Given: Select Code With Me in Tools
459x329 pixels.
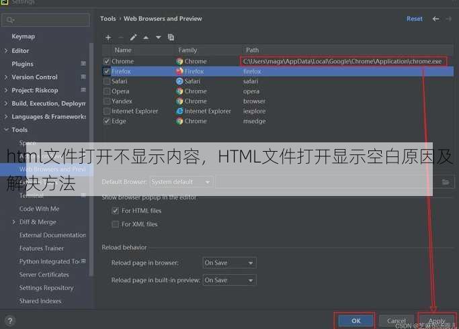Looking at the screenshot, I should 39,209.
